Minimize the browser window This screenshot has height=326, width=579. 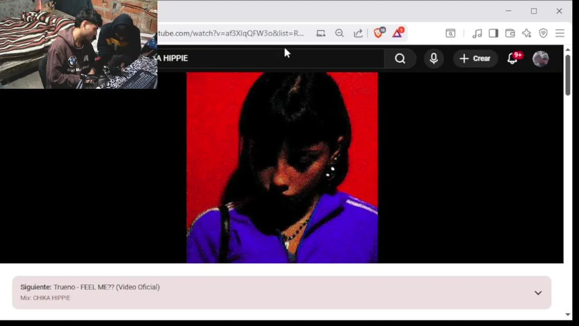pyautogui.click(x=508, y=11)
